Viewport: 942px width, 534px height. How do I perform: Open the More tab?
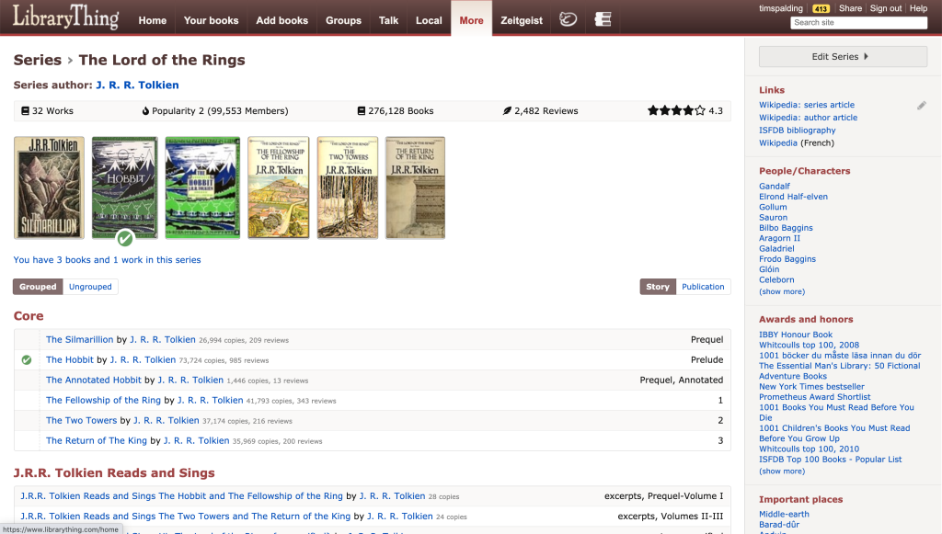[472, 19]
